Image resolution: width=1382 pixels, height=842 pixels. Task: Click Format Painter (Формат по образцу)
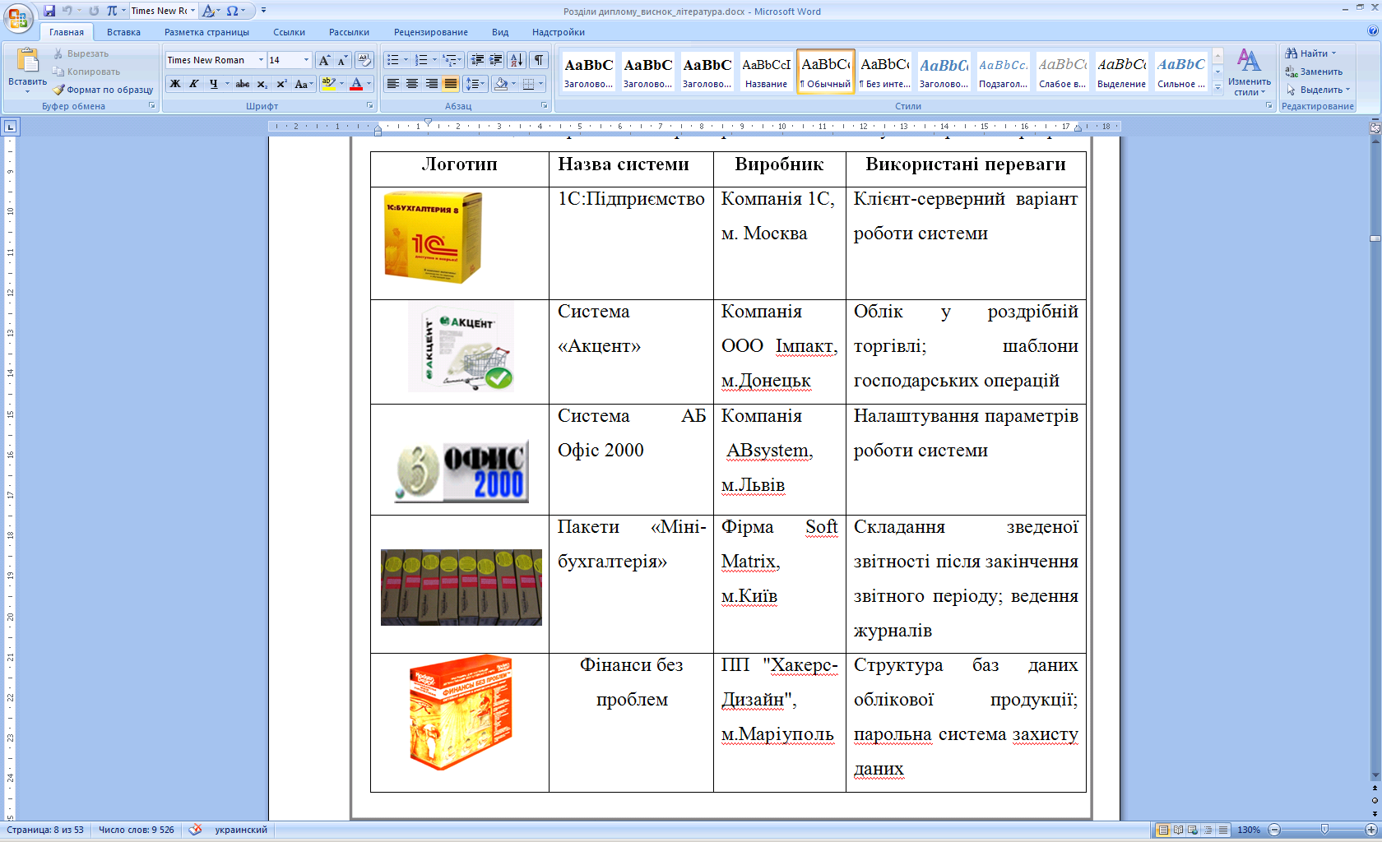point(103,90)
